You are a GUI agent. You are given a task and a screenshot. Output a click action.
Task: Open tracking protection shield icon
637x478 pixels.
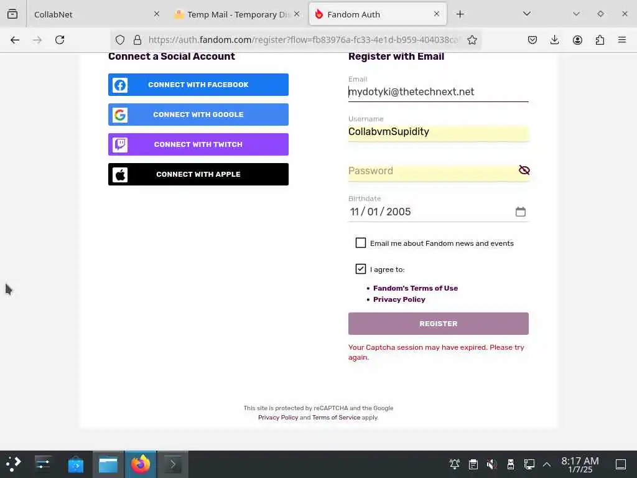pyautogui.click(x=120, y=40)
